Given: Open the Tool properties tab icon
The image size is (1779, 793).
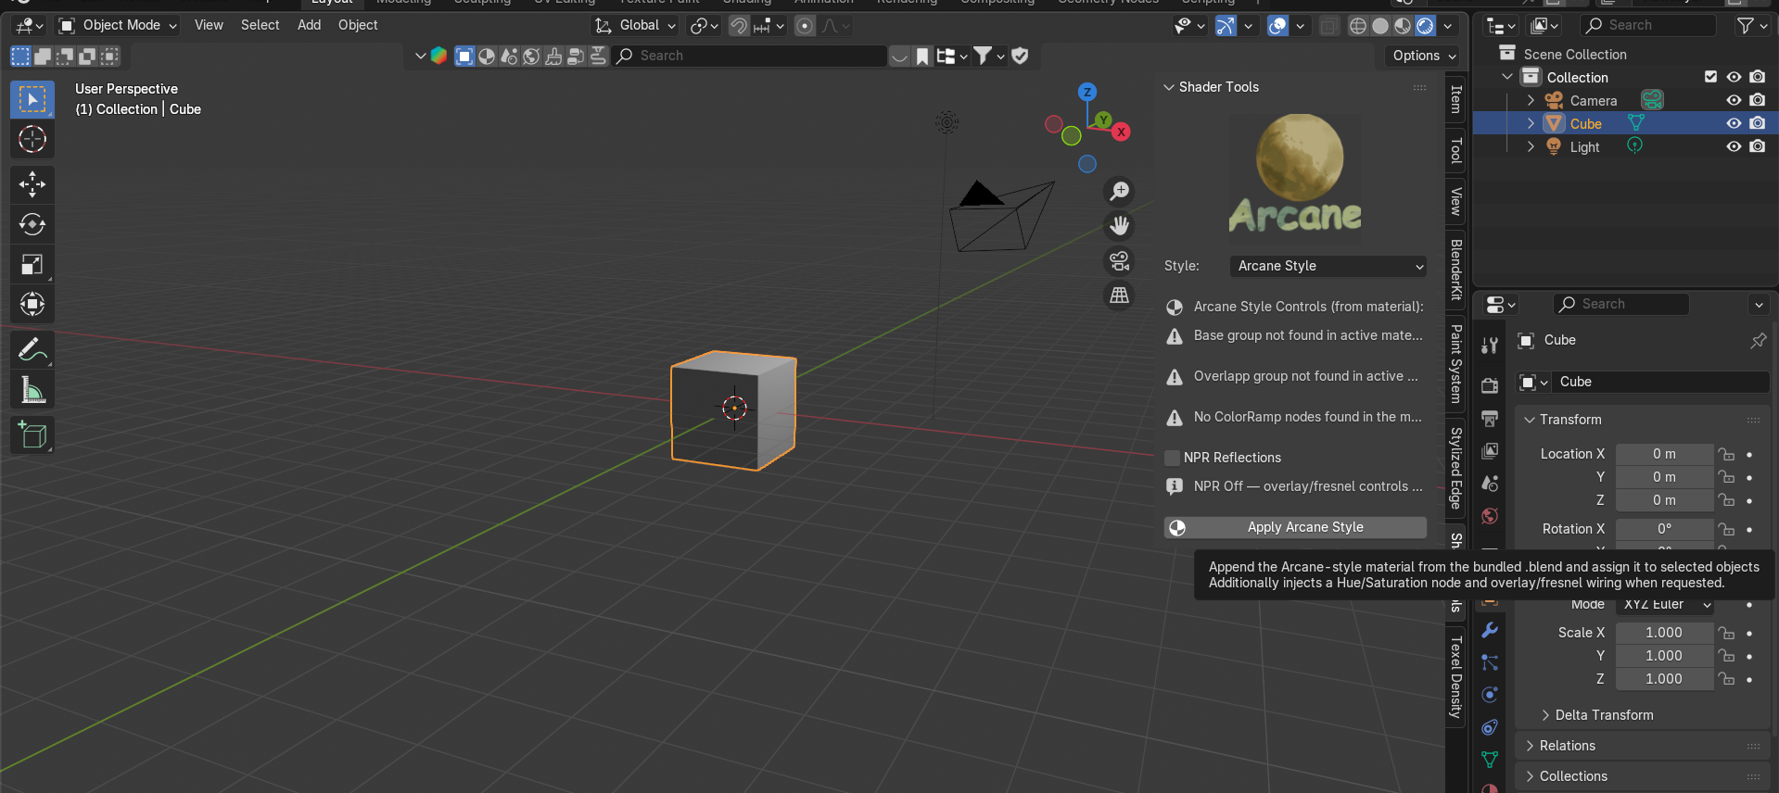Looking at the screenshot, I should [1490, 346].
